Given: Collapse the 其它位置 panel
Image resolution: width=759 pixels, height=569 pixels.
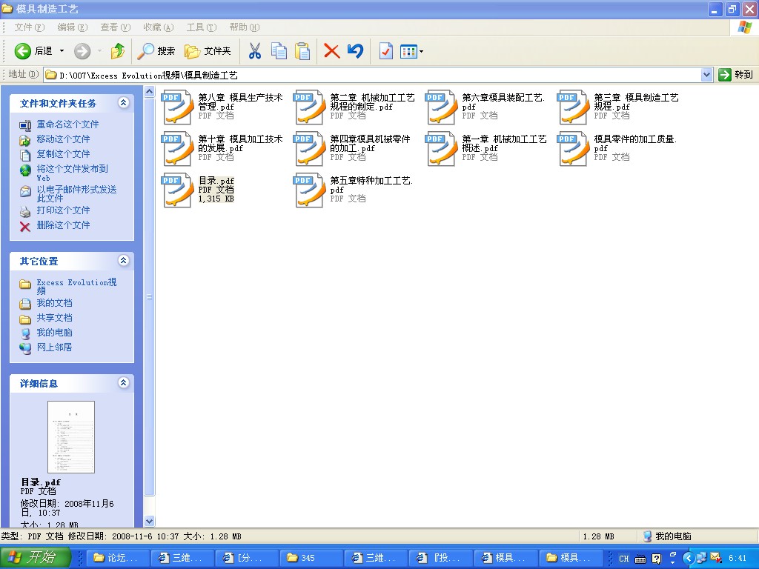Looking at the screenshot, I should [124, 260].
